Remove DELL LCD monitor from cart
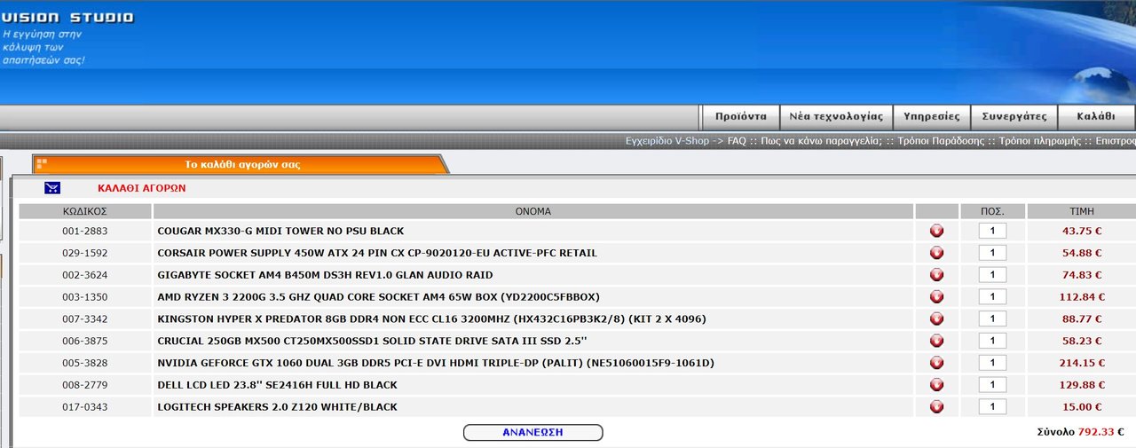Viewport: 1136px width, 448px height. tap(936, 385)
